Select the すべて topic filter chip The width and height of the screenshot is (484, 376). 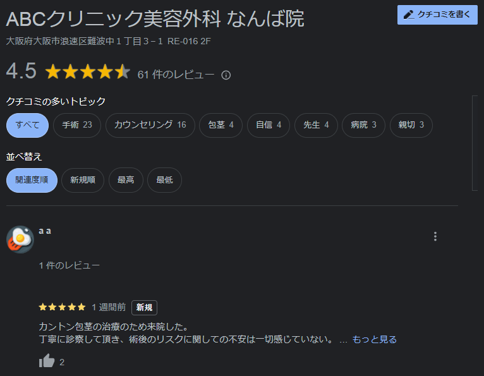[27, 125]
